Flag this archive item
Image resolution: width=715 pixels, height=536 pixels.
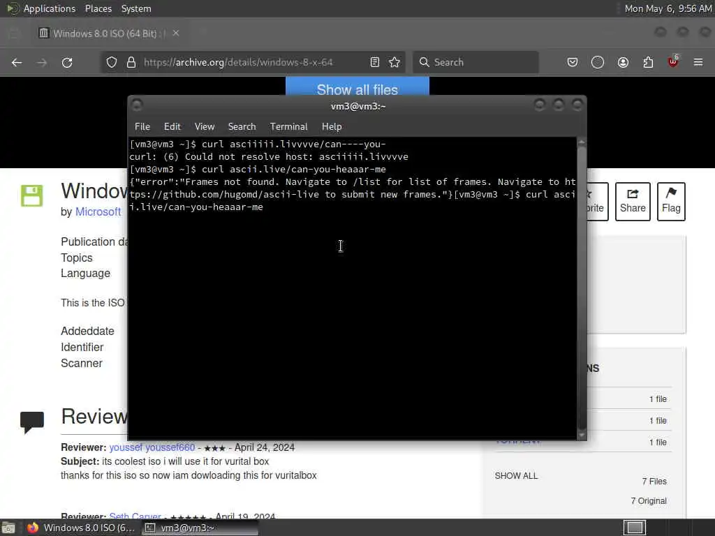click(x=671, y=202)
